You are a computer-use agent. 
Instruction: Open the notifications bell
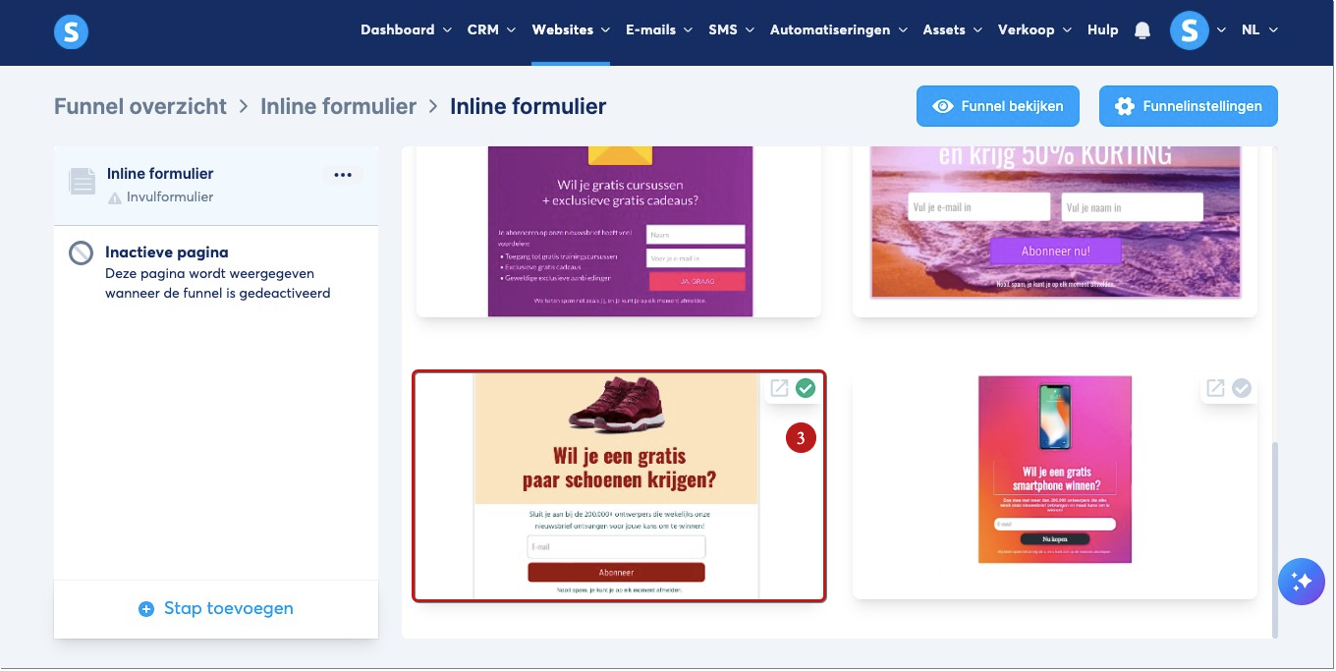(1141, 30)
